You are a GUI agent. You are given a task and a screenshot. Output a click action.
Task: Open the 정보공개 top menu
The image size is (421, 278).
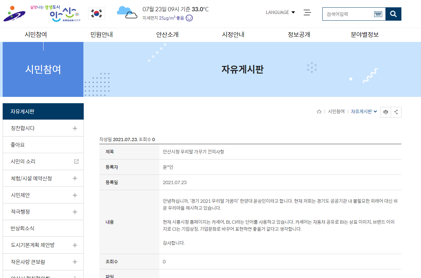point(299,35)
